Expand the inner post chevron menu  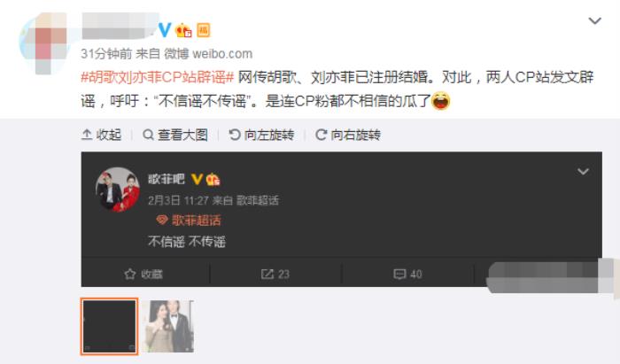[583, 171]
